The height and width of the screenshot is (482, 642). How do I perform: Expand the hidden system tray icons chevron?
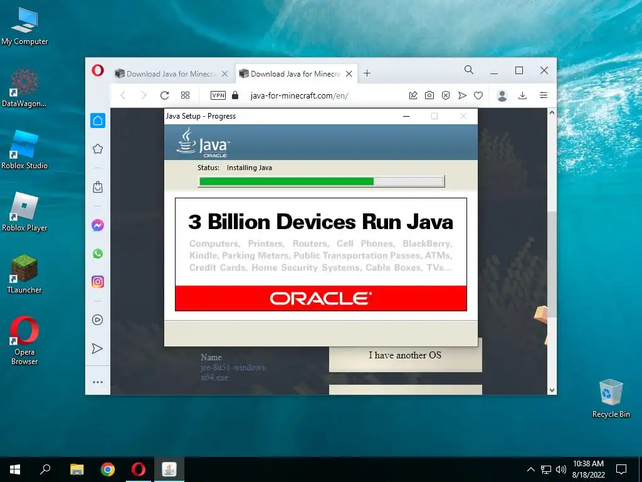[530, 469]
